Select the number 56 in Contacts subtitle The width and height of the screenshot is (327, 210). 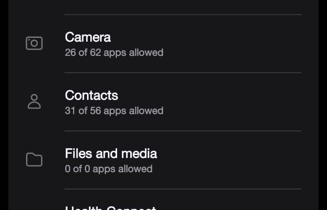[x=96, y=111]
